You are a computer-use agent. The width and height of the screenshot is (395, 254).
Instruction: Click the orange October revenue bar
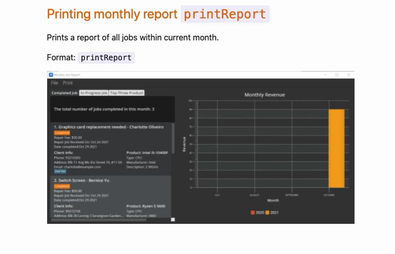pyautogui.click(x=337, y=148)
